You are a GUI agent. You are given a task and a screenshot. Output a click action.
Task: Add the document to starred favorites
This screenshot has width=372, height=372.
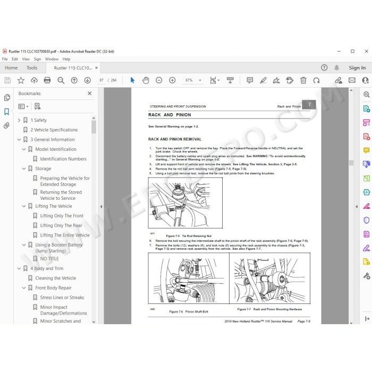[21, 80]
